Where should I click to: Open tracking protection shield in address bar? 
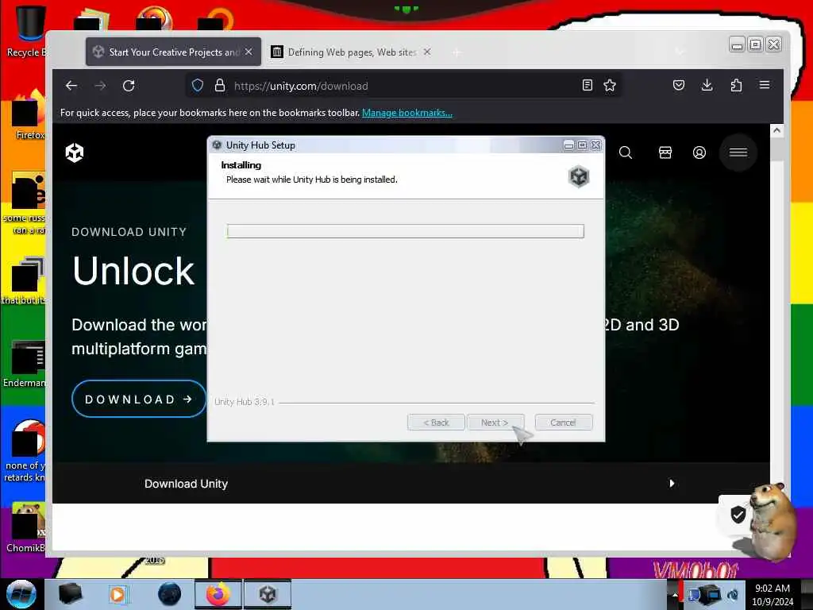(198, 86)
